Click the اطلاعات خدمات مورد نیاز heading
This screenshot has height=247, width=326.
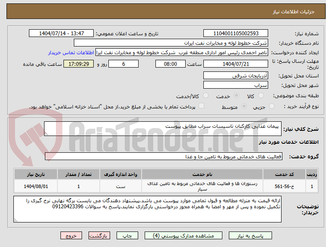coord(288,142)
